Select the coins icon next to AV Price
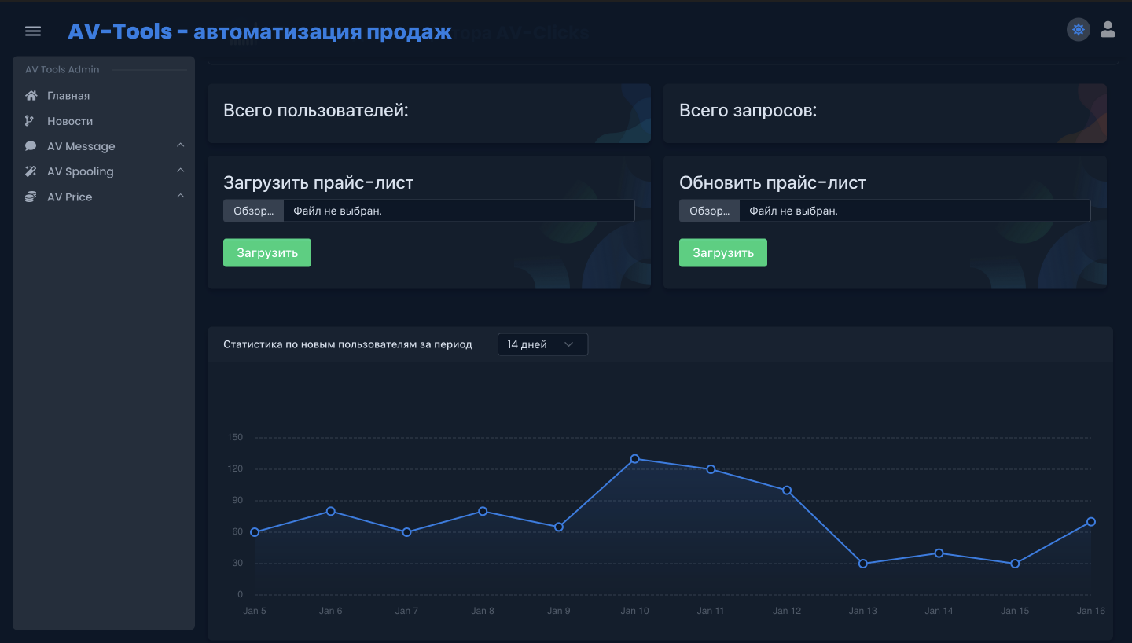The image size is (1132, 643). 31,196
